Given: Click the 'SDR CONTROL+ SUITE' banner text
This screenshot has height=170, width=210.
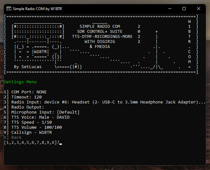Looking at the screenshot, I should (x=100, y=32).
